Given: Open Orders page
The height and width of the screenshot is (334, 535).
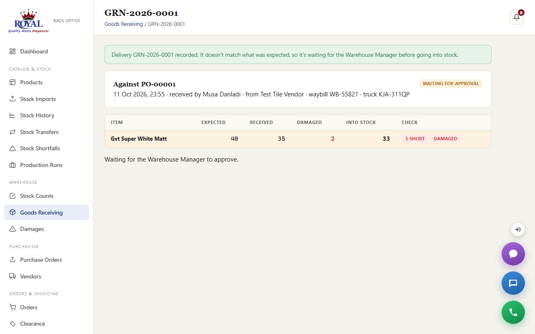Looking at the screenshot, I should 46,307.
